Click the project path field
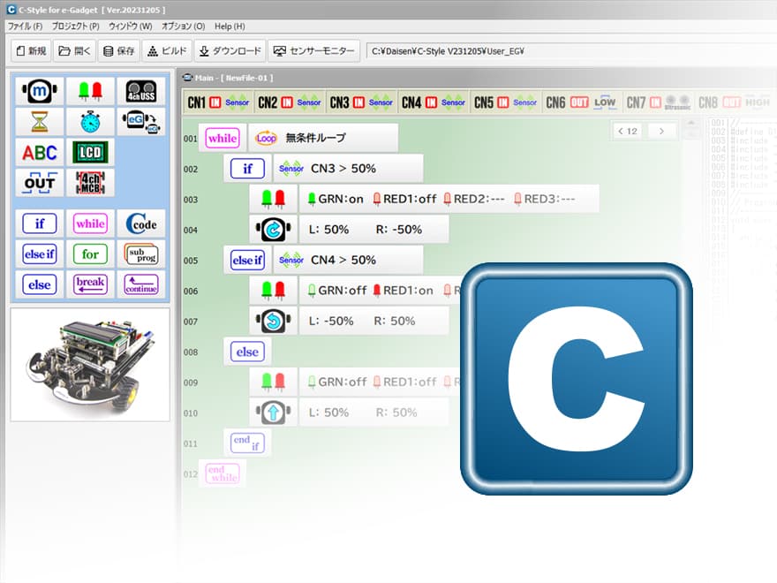777x583 pixels. [x=571, y=51]
